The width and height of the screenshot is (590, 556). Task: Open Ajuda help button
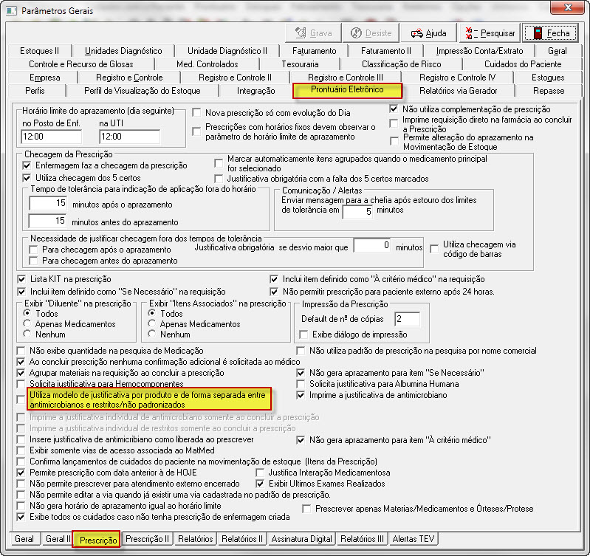(x=428, y=33)
